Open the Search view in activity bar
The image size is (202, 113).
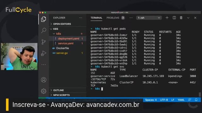[44, 30]
